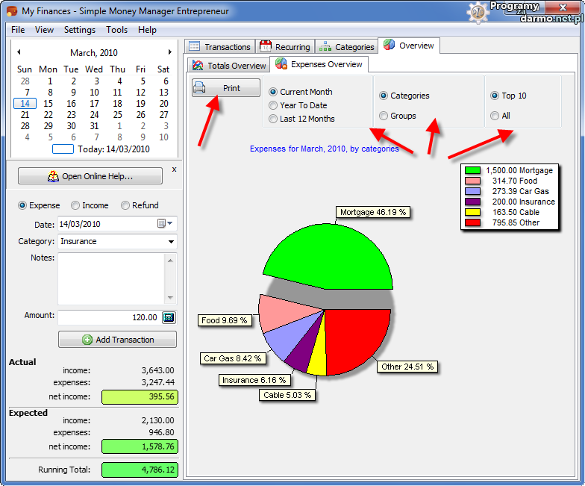Advance calendar to next month
The image size is (585, 486).
coord(170,52)
